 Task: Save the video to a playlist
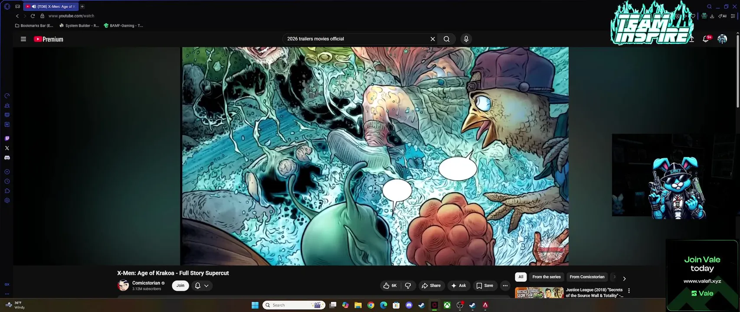(485, 286)
